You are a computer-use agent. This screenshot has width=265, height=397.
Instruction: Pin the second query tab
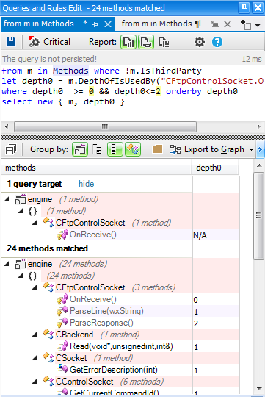pos(215,24)
